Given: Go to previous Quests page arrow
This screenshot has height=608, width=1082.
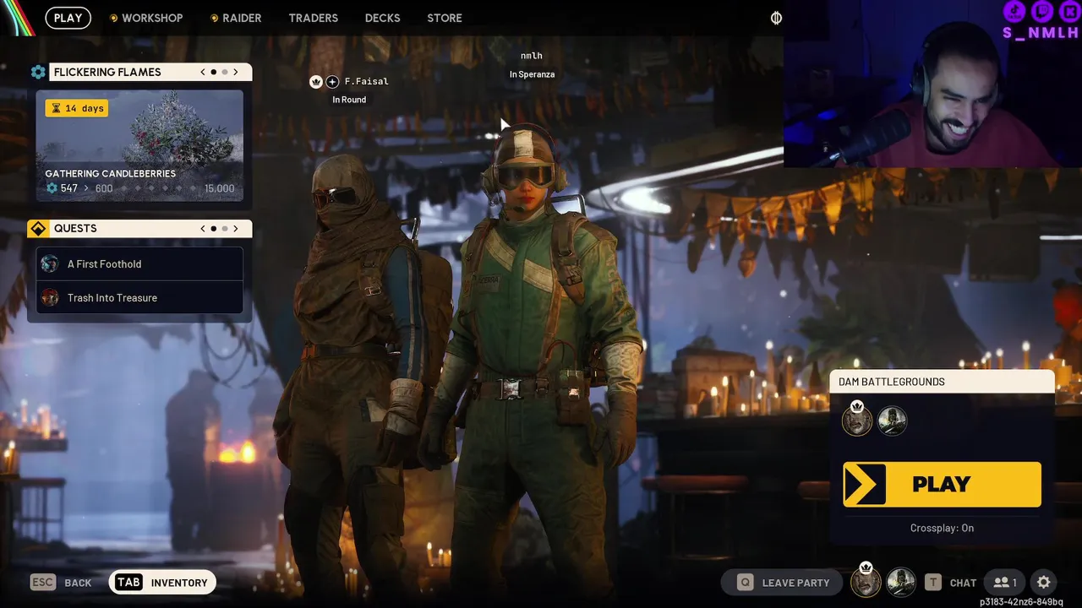Looking at the screenshot, I should (x=203, y=229).
